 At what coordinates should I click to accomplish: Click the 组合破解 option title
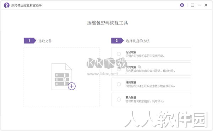[131, 52]
